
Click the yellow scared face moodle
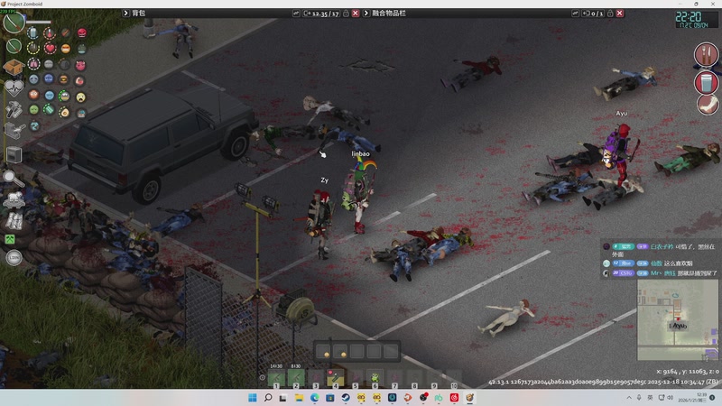(81, 97)
